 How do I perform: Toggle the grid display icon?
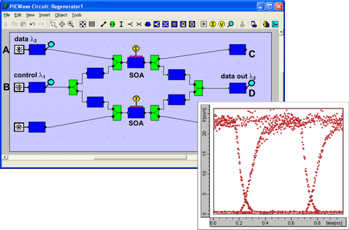pos(92,24)
